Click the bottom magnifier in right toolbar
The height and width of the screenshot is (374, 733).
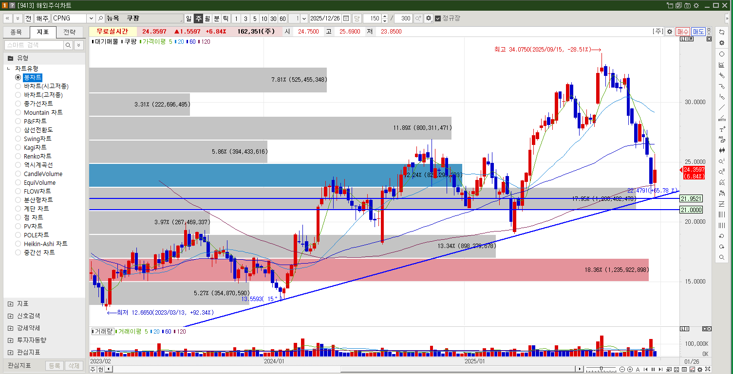tap(722, 258)
